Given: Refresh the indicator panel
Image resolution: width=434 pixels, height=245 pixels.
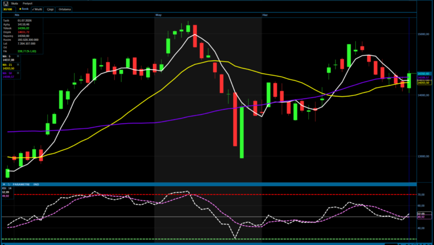Looking at the screenshot, I should click(9, 185).
